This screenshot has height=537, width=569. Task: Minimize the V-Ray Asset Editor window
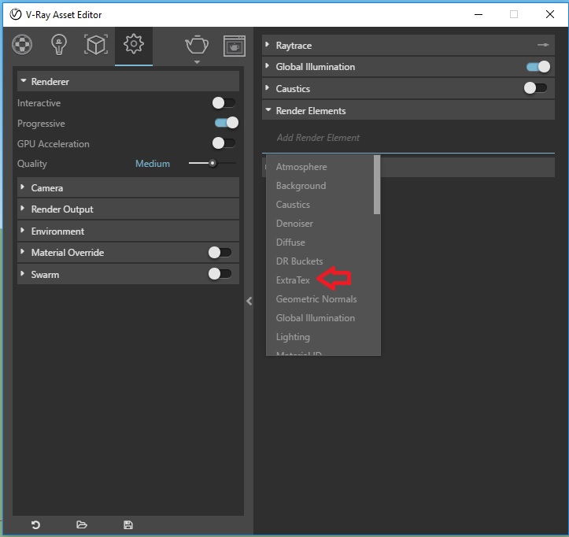(x=478, y=14)
